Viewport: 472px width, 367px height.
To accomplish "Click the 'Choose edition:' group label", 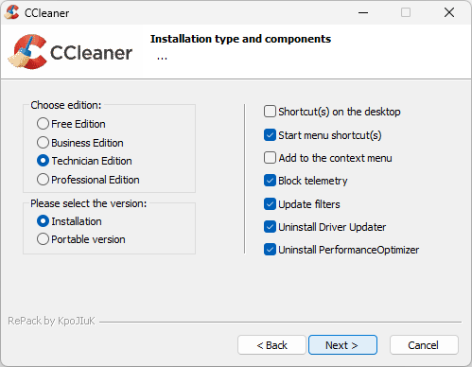I will point(66,105).
